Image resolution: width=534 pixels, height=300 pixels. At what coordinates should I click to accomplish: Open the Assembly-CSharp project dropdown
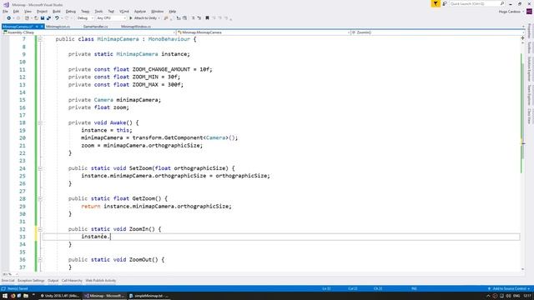coord(88,32)
